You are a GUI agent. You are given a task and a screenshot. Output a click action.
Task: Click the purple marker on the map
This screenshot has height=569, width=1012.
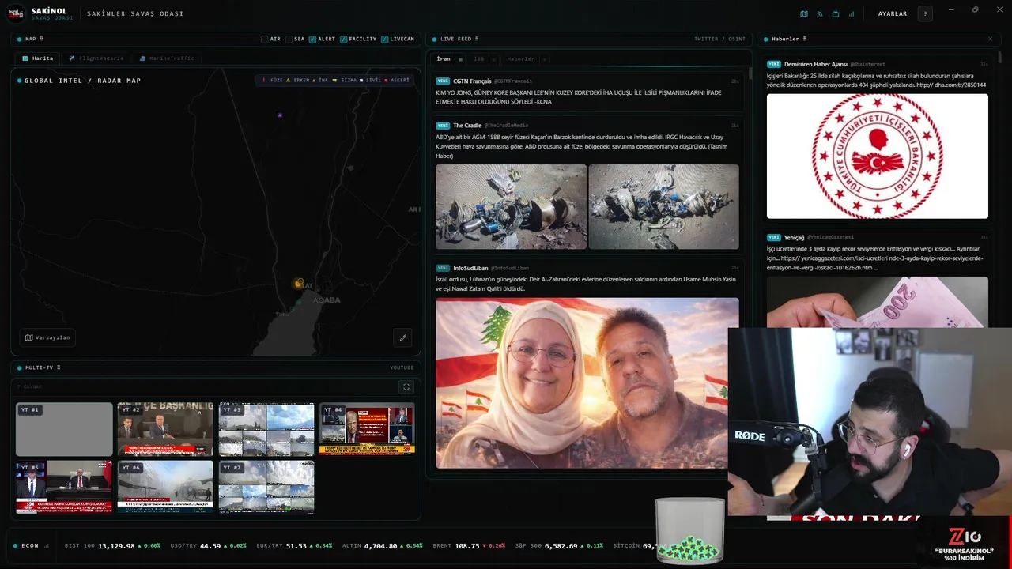point(280,115)
